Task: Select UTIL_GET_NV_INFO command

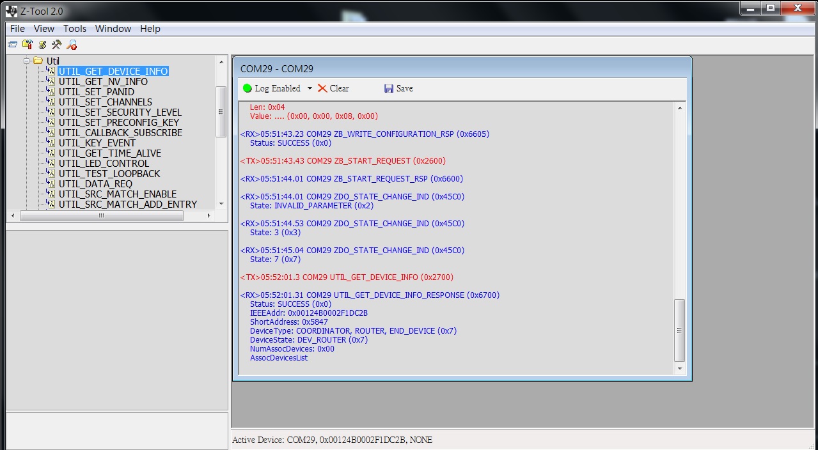Action: pos(103,81)
